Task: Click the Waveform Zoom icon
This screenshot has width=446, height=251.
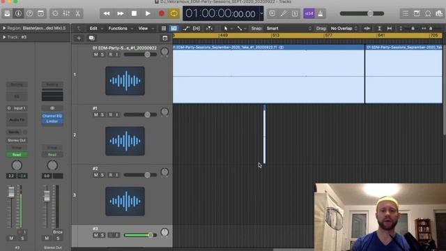Action: pyautogui.click(x=367, y=28)
